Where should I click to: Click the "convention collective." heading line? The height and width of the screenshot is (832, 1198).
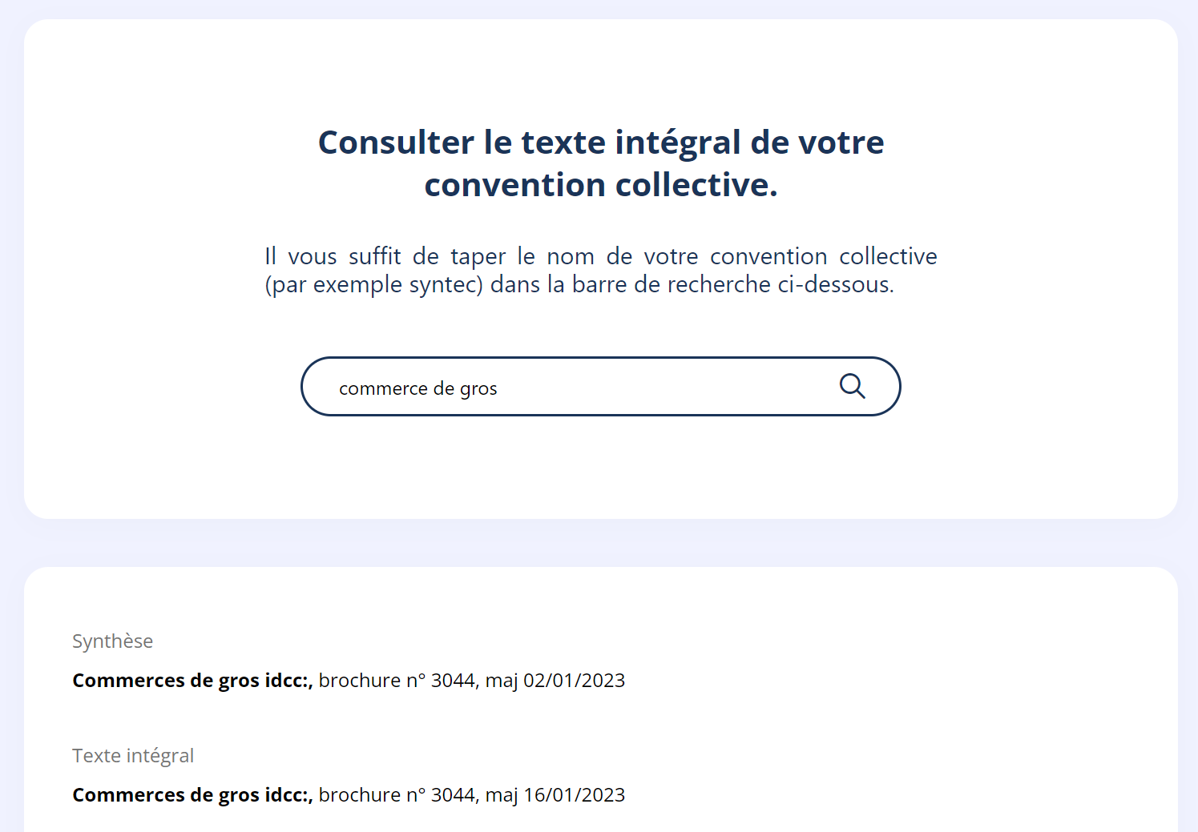pos(600,185)
